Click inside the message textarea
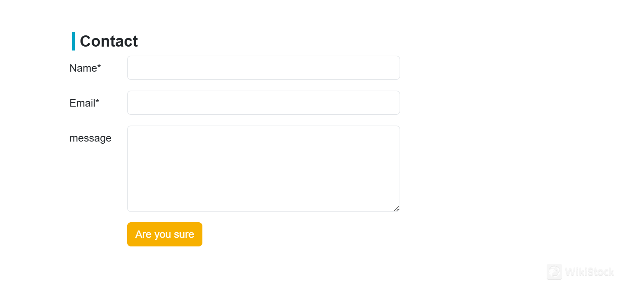Viewport: 618px width, 287px height. (x=263, y=168)
